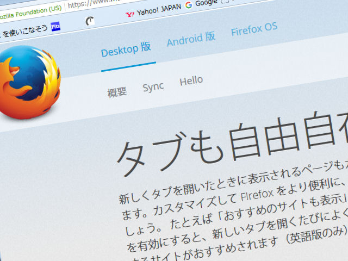
Task: Open the Hello sub-tab
Action: tap(191, 81)
